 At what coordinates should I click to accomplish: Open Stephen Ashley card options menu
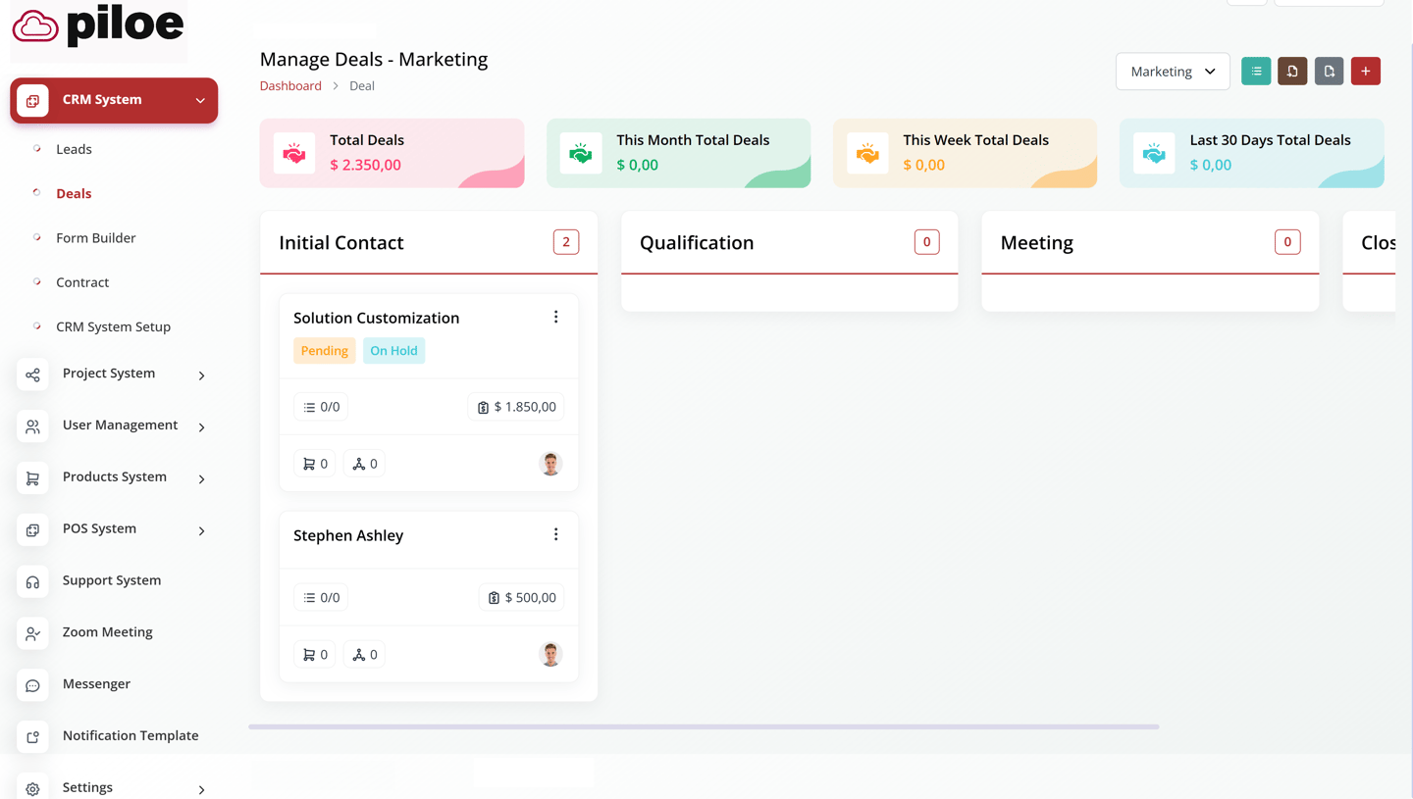555,534
